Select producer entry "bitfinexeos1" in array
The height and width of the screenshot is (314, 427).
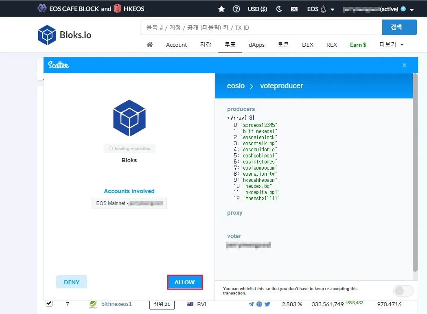[x=259, y=131]
